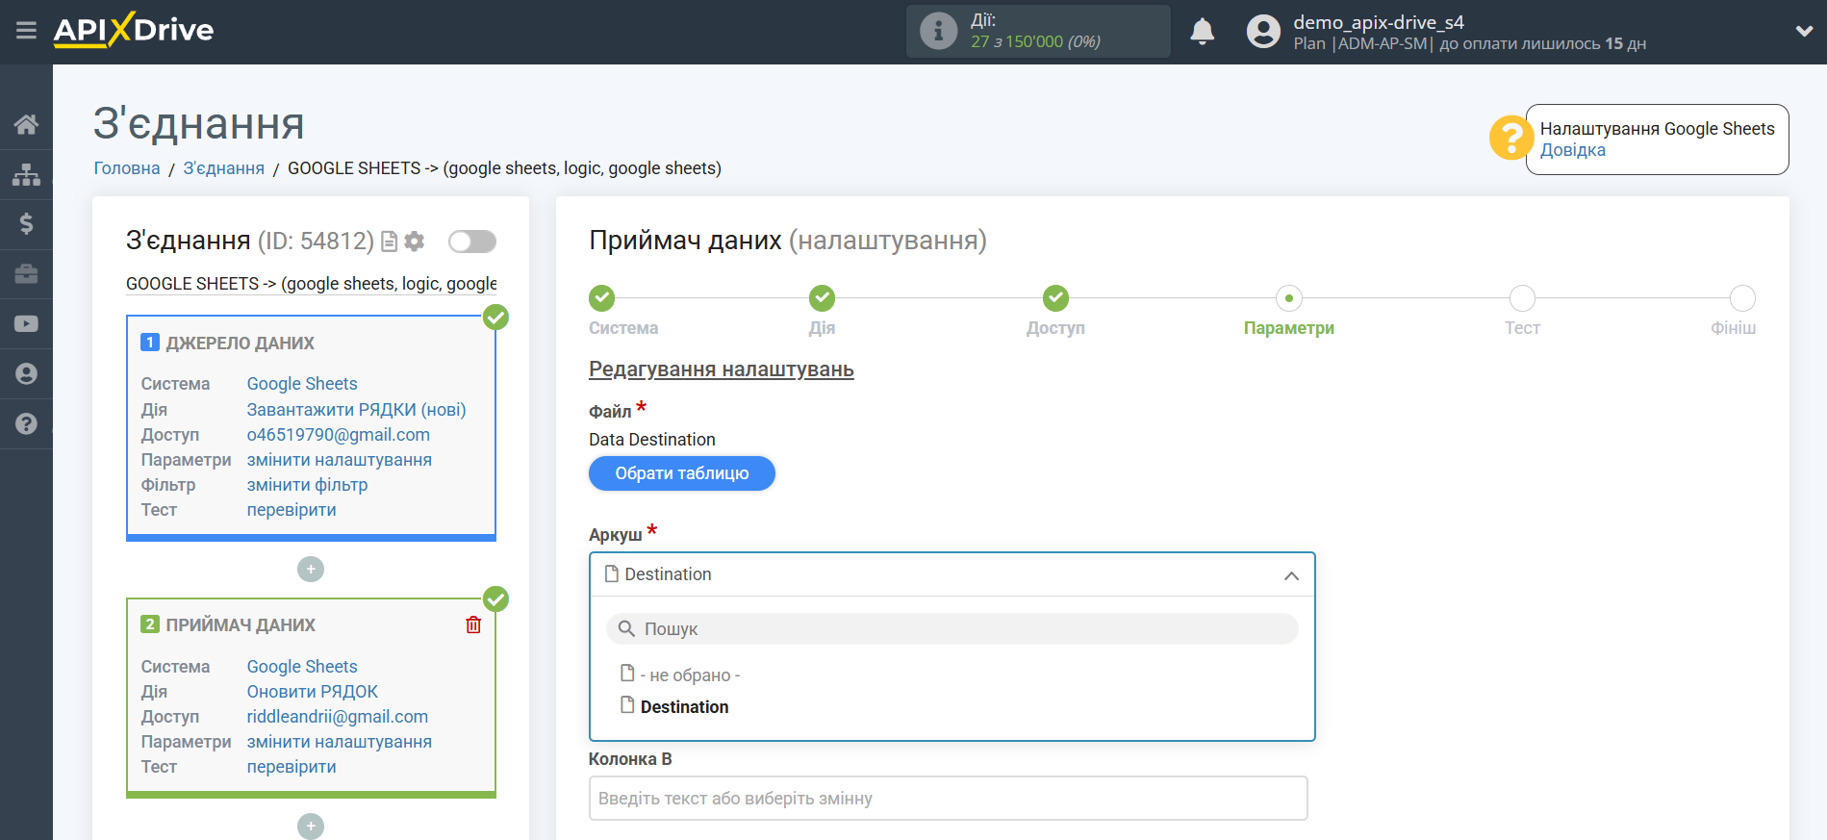This screenshot has height=840, width=1827.
Task: Go to the Тест step
Action: pos(1522,298)
